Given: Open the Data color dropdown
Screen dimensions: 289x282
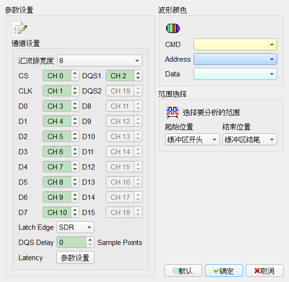Looking at the screenshot, I should coord(235,74).
